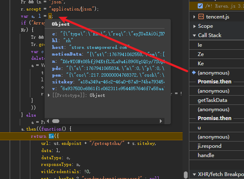Screen dimensions: 244x179
Task: Expand the [[Prototype]] Object entry
Action: pyautogui.click(x=49, y=95)
